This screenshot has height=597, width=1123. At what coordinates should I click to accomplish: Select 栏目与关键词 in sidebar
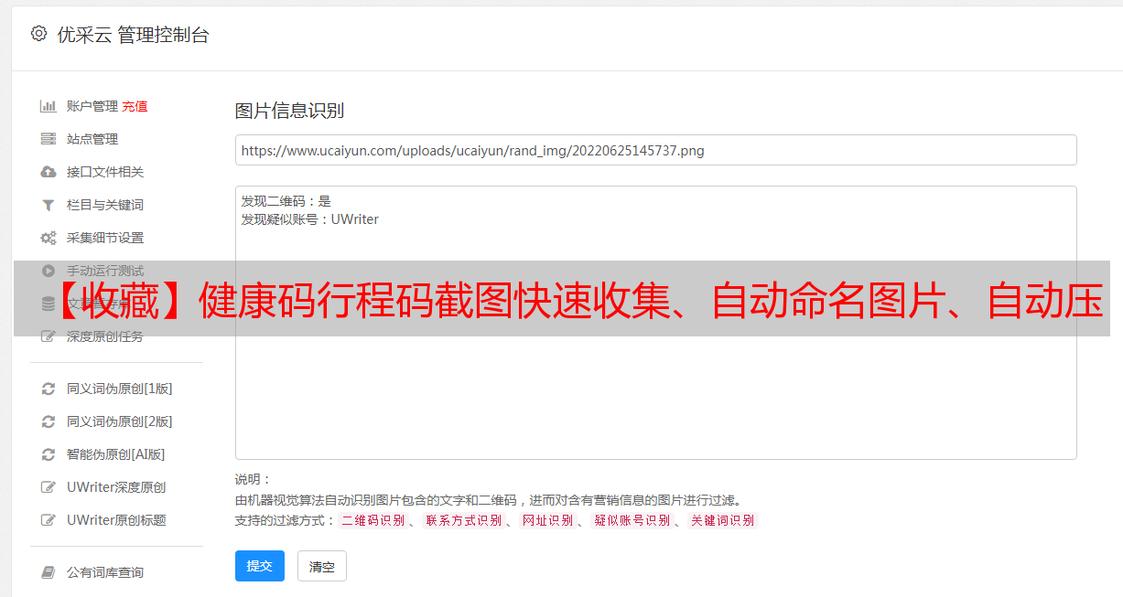pyautogui.click(x=105, y=205)
